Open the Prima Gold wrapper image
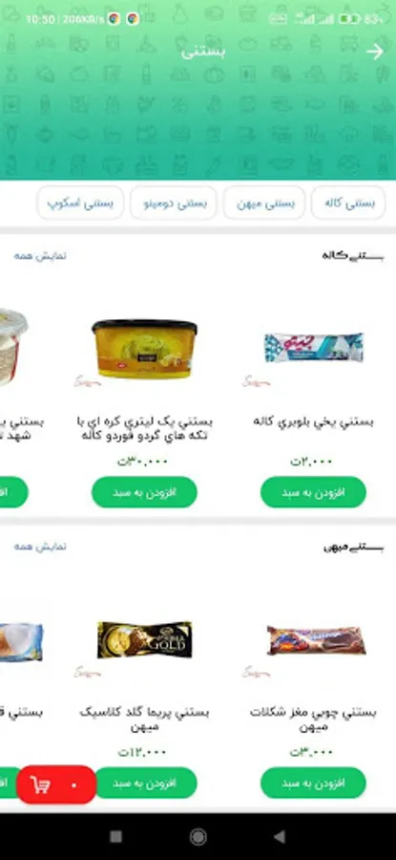The width and height of the screenshot is (396, 860). [x=145, y=639]
